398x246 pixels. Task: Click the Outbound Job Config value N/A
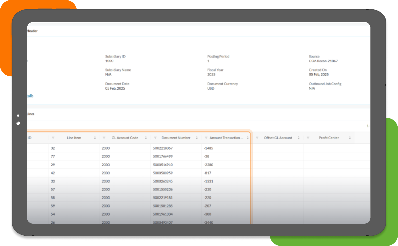click(312, 89)
